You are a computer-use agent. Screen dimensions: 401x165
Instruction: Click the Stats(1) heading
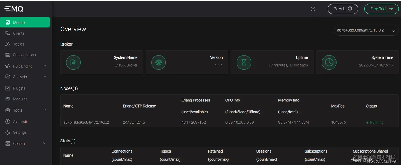coord(68,141)
